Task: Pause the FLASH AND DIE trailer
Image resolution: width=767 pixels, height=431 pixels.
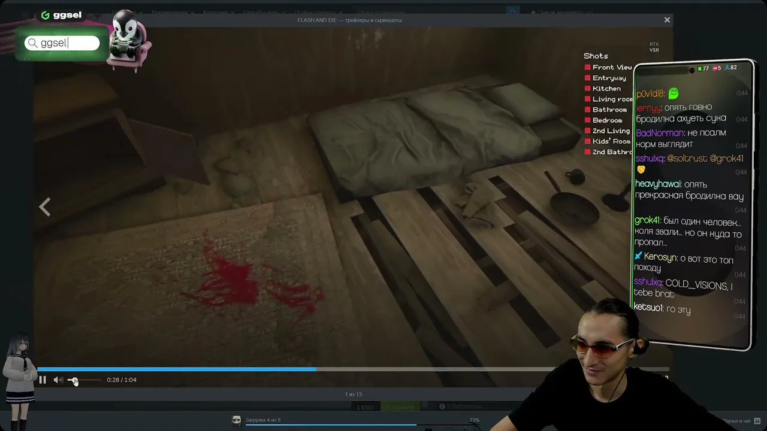Action: click(x=43, y=380)
